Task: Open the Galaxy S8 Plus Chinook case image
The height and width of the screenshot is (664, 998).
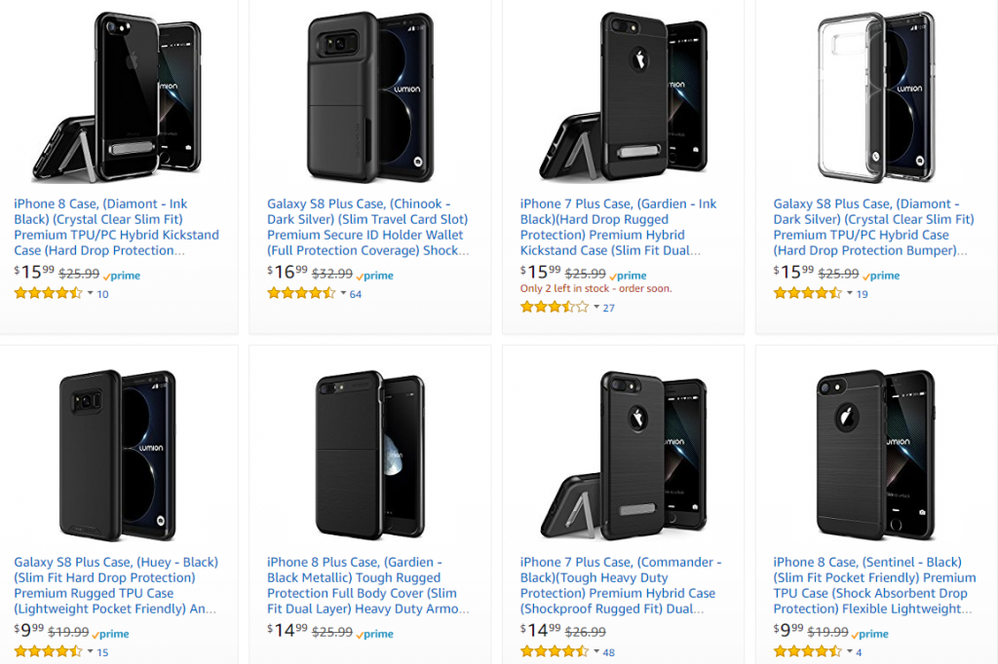Action: (x=369, y=95)
